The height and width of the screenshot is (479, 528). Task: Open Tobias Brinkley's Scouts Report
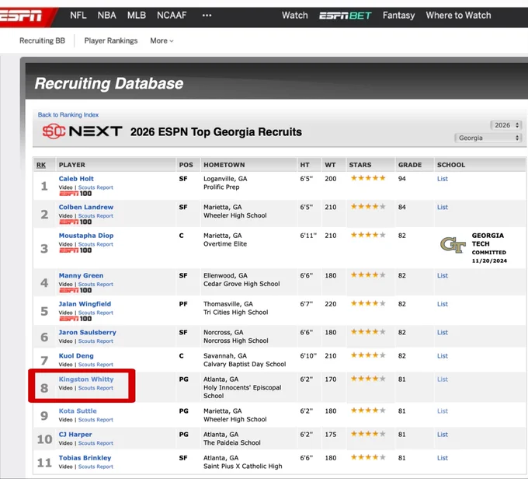[x=96, y=467]
